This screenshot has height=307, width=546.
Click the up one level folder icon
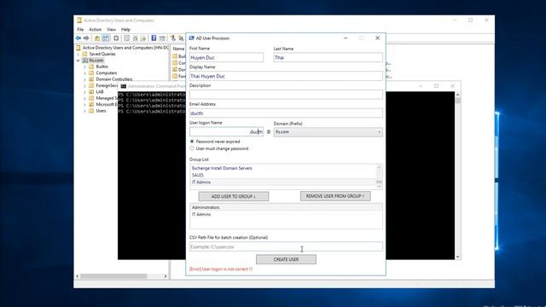pos(97,38)
